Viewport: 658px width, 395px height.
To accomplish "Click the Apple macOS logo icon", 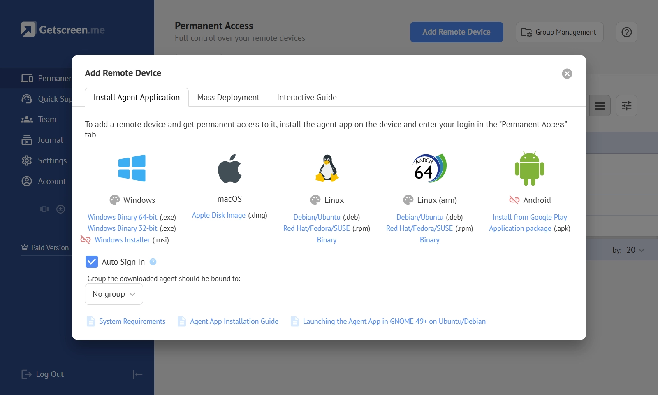I will click(x=229, y=168).
